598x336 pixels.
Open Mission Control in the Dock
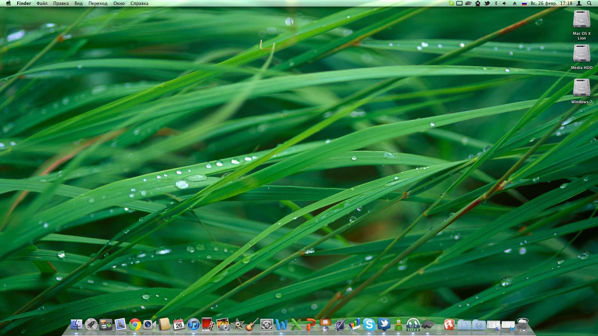pyautogui.click(x=106, y=324)
